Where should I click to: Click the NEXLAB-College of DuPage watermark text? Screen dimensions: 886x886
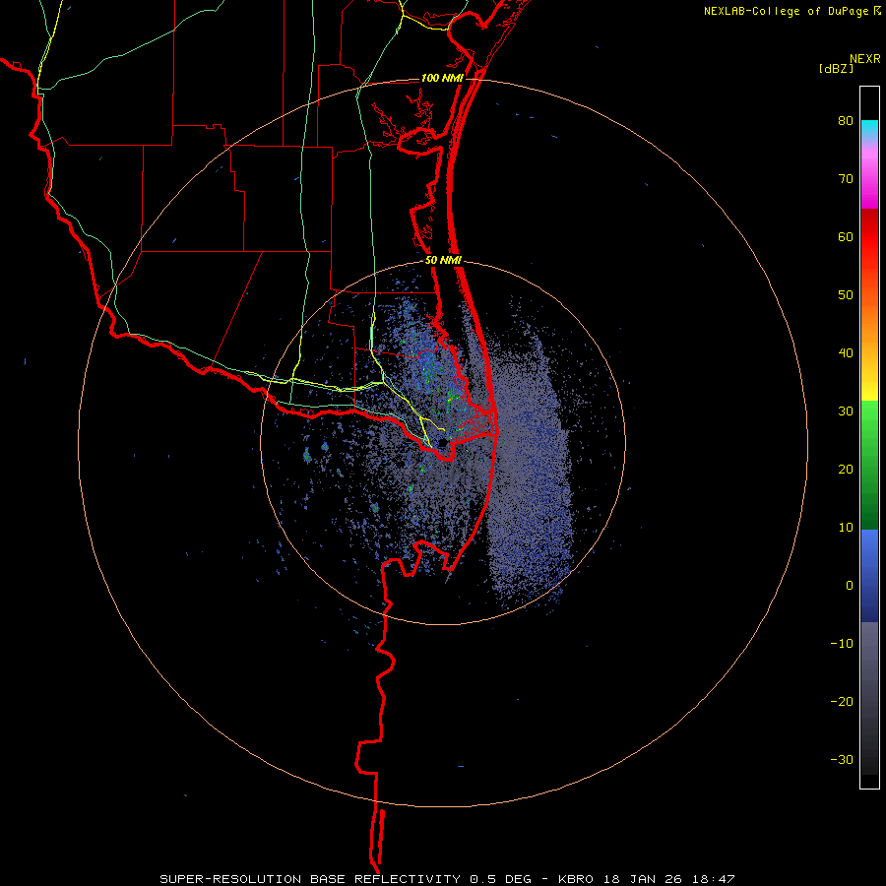coord(787,11)
